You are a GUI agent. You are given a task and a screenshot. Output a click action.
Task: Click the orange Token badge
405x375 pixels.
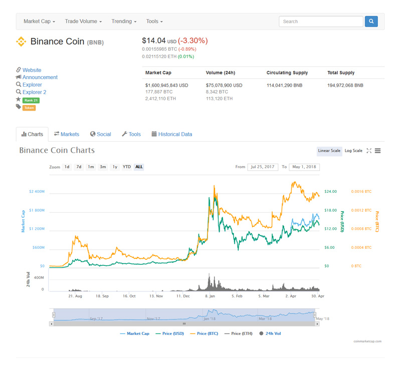(29, 108)
